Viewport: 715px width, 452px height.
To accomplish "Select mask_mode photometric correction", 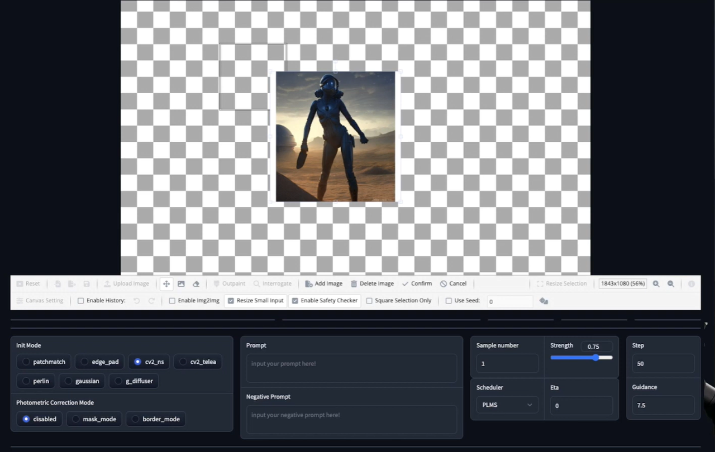I will (x=76, y=419).
